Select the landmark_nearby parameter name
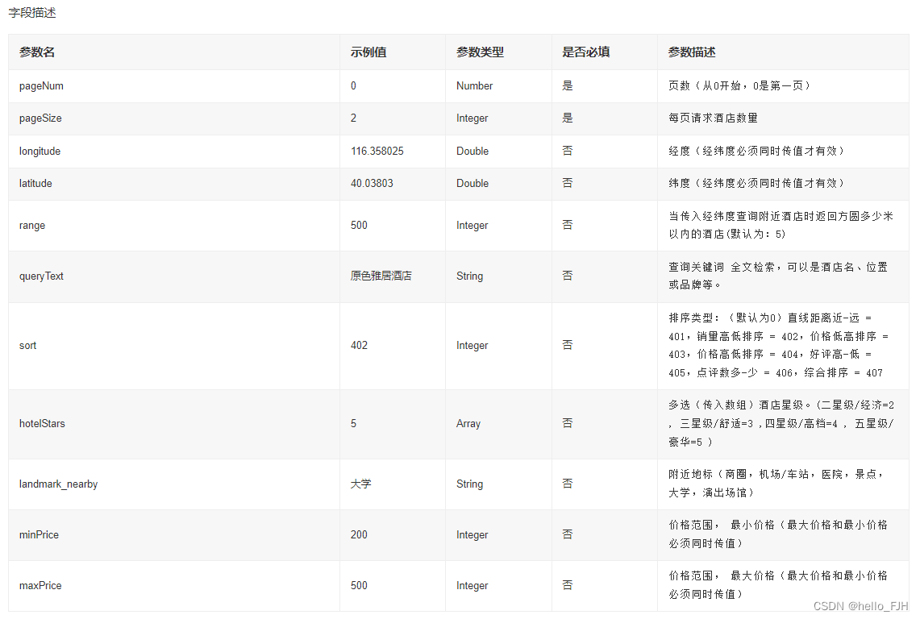920x619 pixels. [x=59, y=484]
